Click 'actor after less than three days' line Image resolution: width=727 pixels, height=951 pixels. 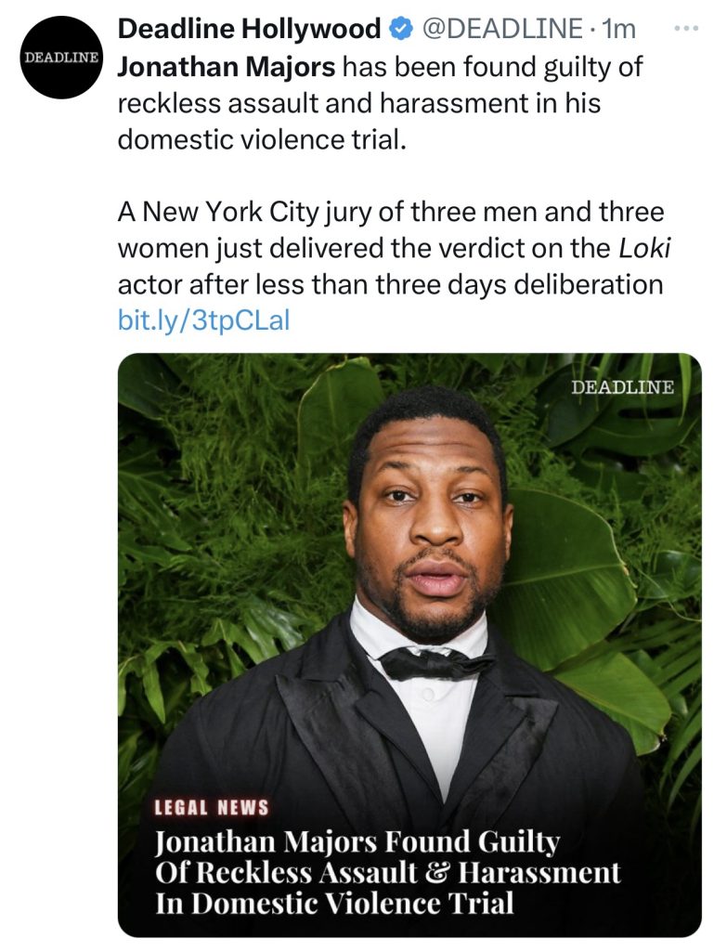tap(390, 284)
